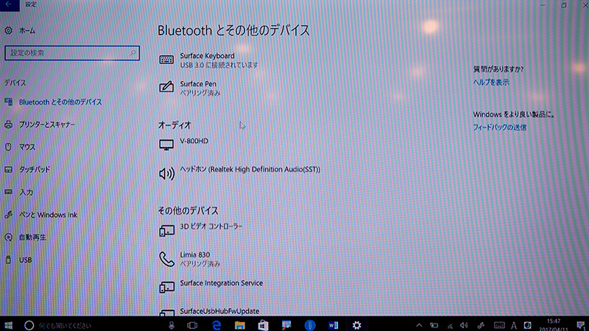Click Surface Integration Service device icon
The width and height of the screenshot is (589, 331).
pos(166,287)
